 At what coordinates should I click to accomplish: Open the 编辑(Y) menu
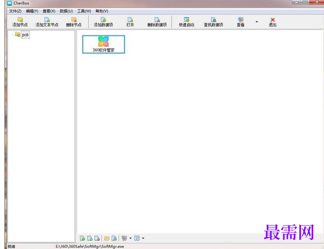point(32,11)
